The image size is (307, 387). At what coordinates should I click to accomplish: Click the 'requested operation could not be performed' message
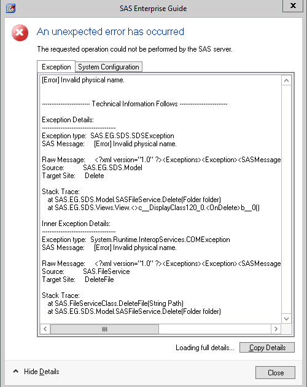pos(134,49)
